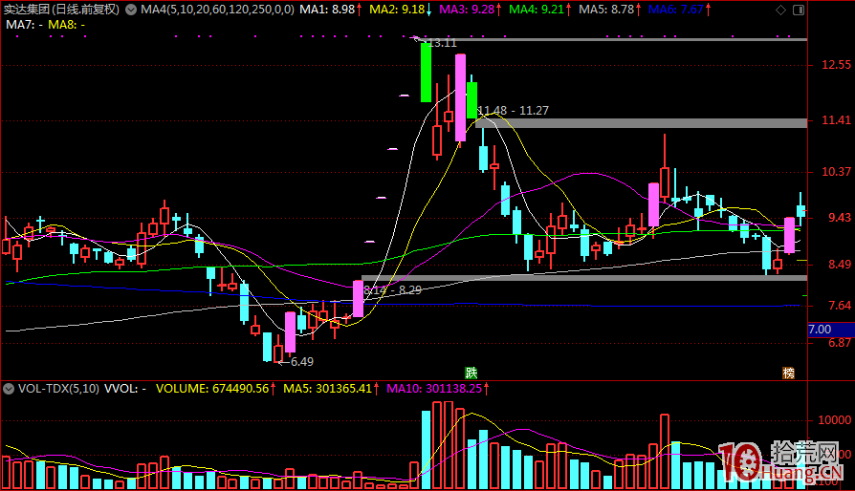The width and height of the screenshot is (855, 491).
Task: Click the 11.41 price axis label
Action: coord(837,120)
